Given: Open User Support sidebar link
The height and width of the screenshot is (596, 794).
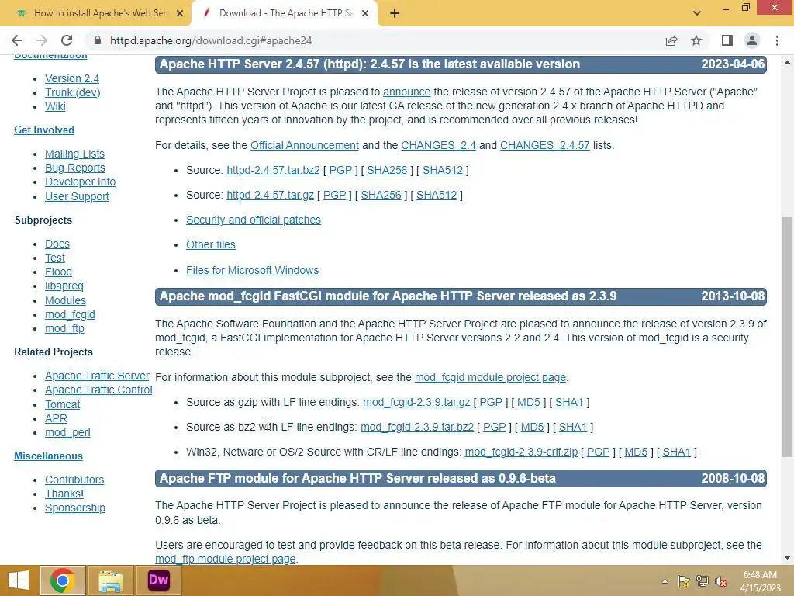Looking at the screenshot, I should click(77, 196).
